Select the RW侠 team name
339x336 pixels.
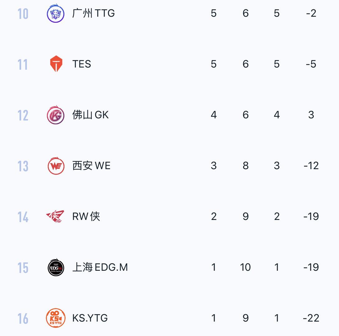[x=86, y=216]
